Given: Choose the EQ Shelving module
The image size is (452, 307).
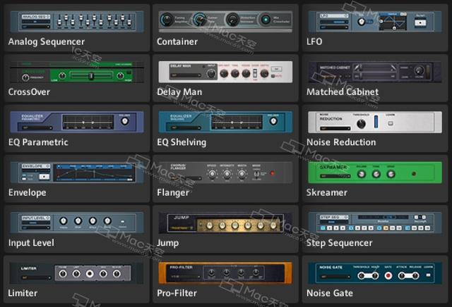Looking at the screenshot, I should [x=225, y=128].
